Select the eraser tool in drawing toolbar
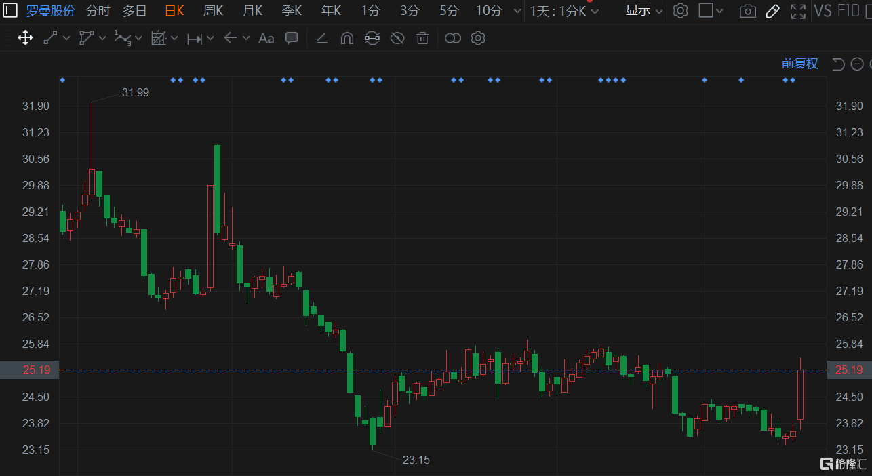872x476 pixels. tap(322, 39)
